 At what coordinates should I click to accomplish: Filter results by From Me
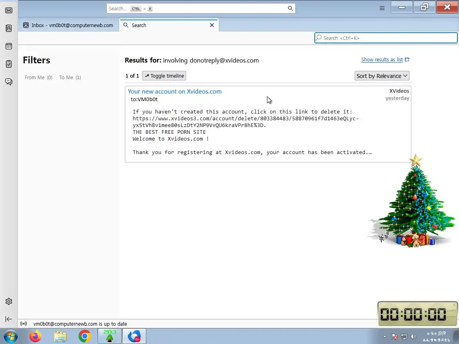(38, 78)
